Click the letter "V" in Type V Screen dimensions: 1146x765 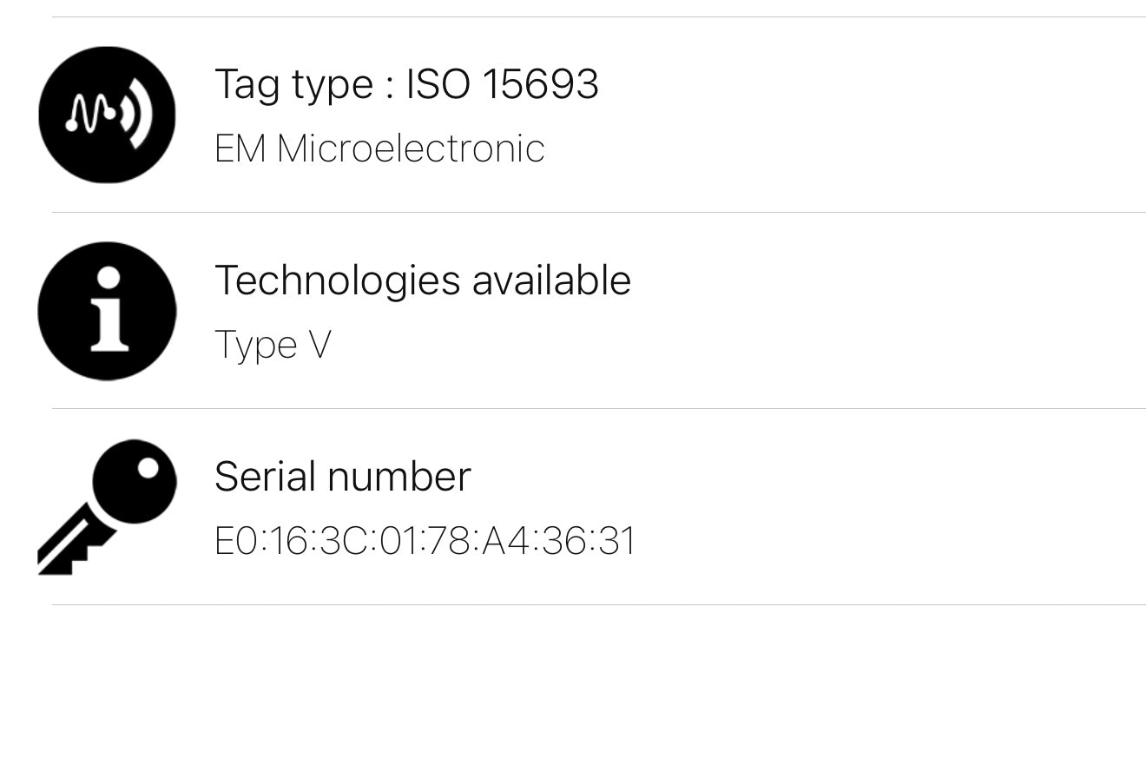319,345
